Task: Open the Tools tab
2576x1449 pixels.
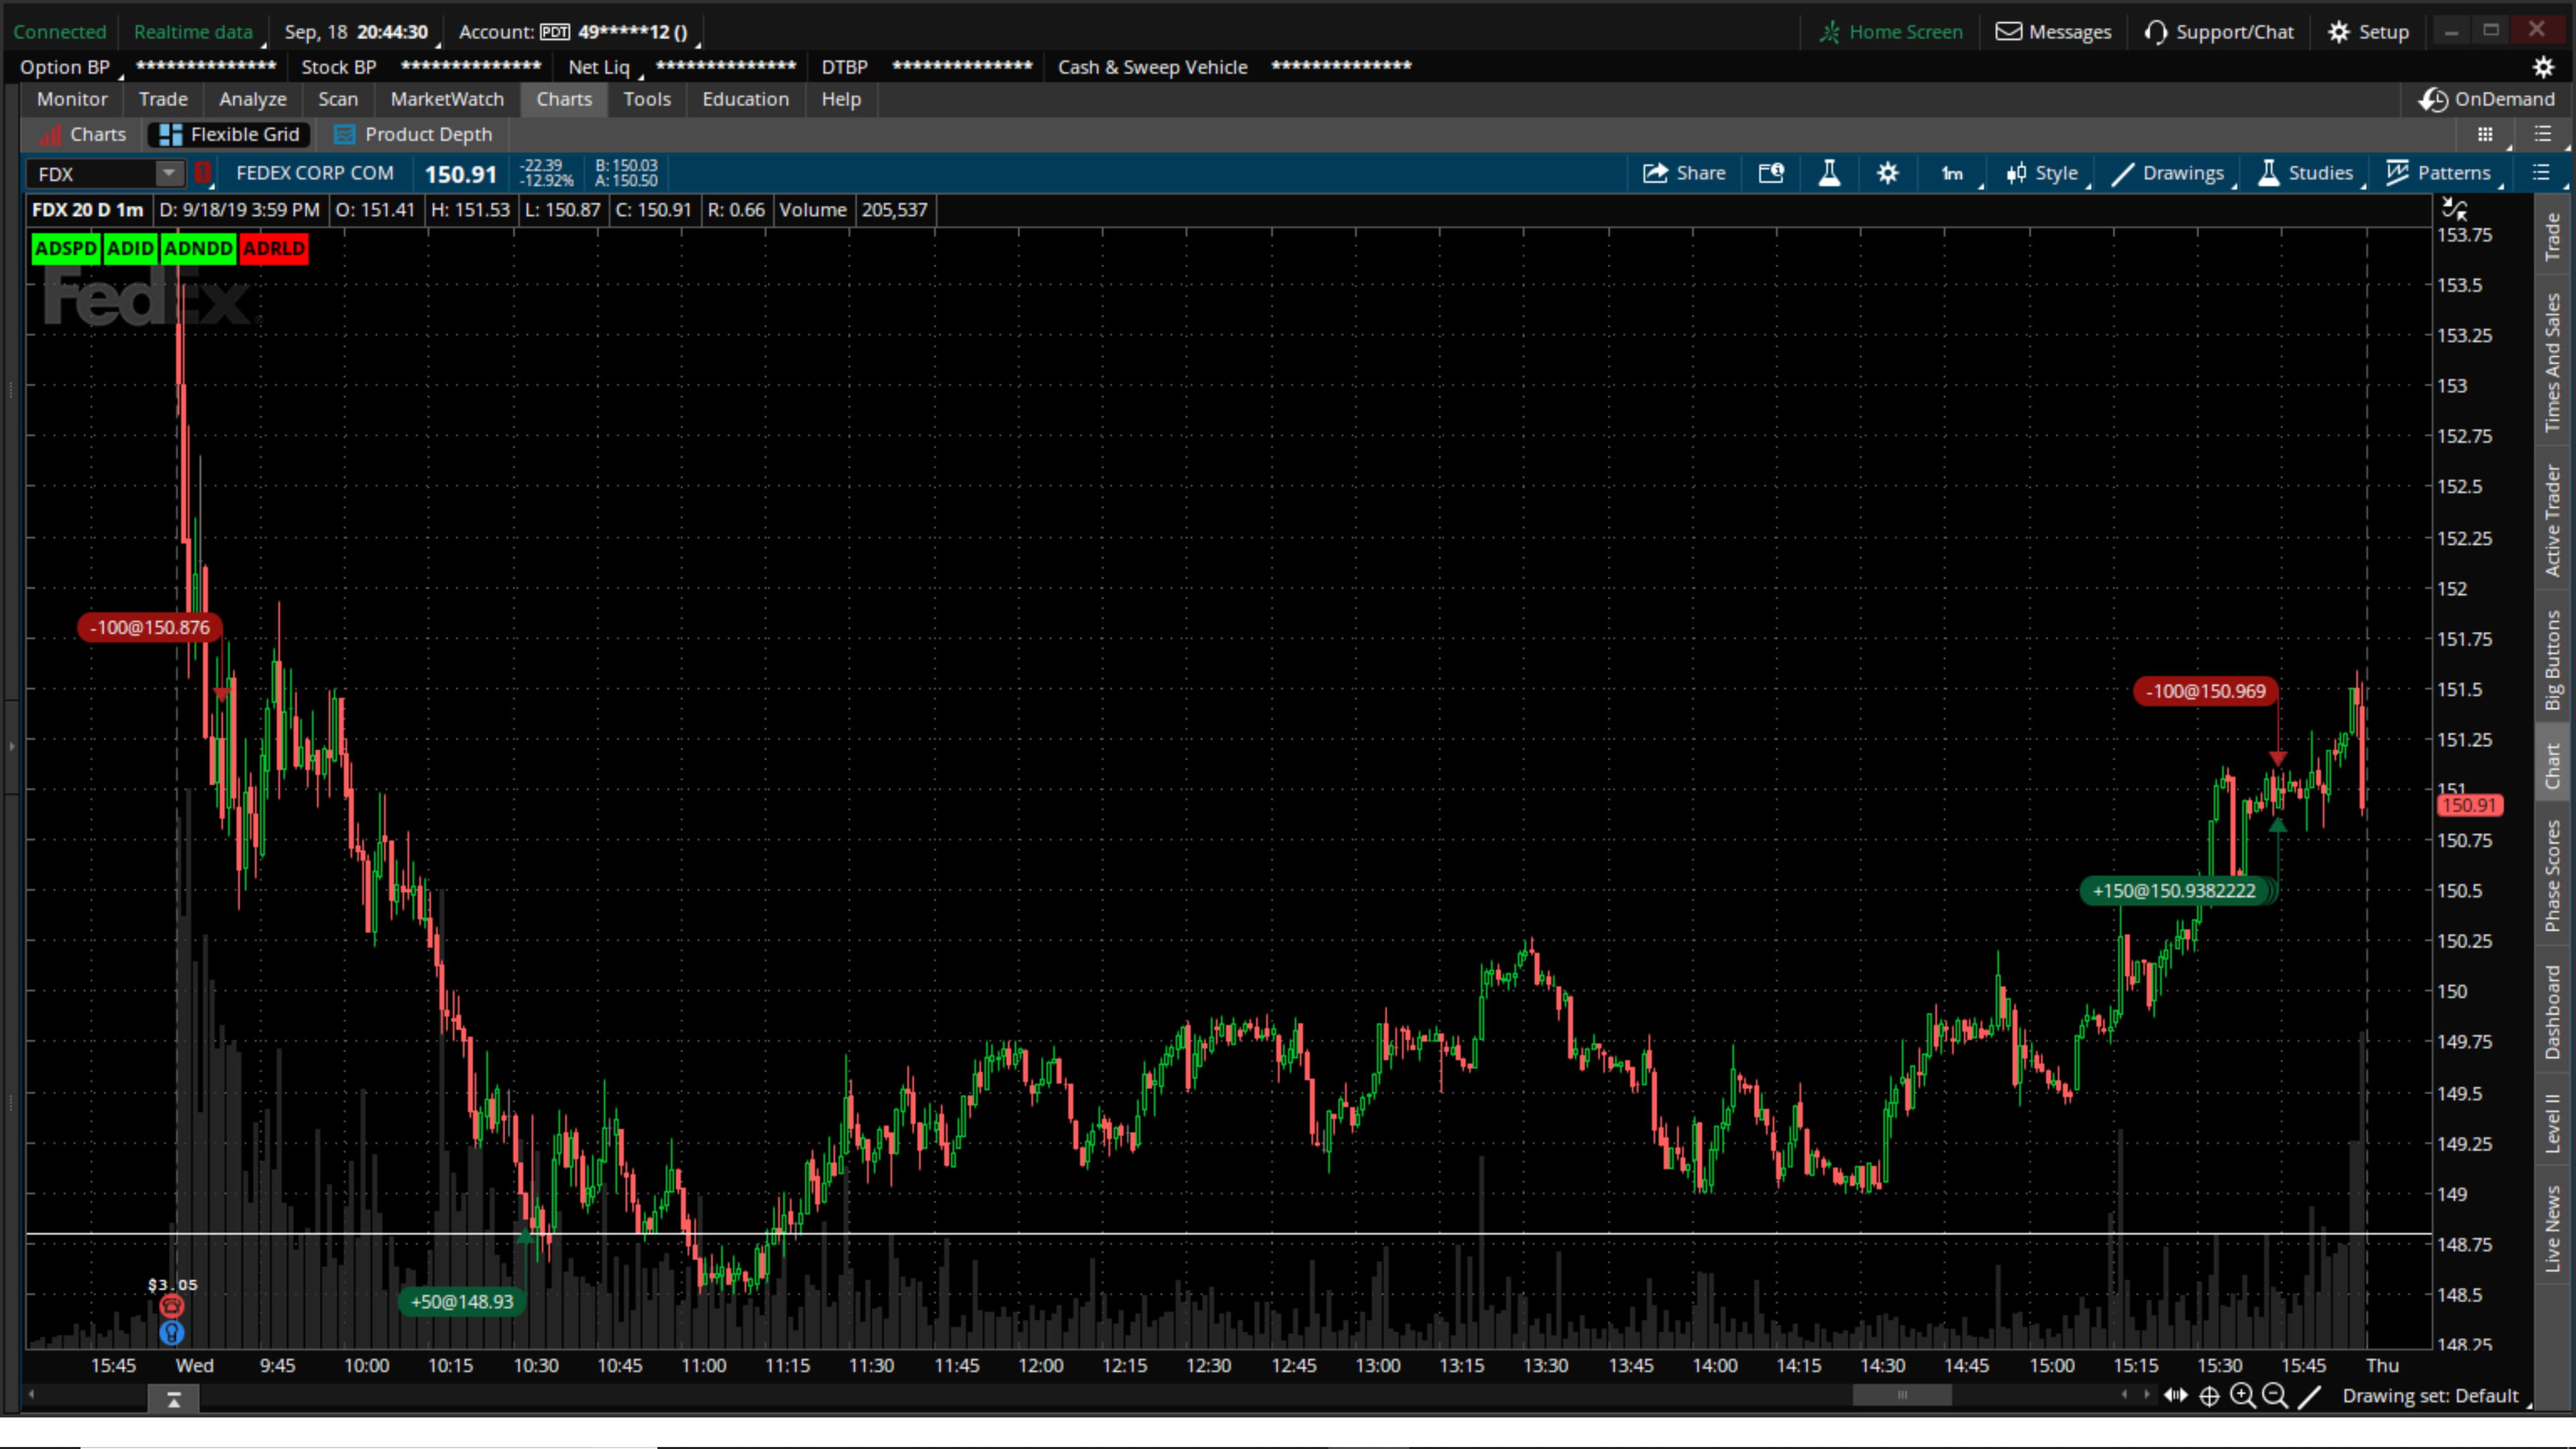Action: tap(647, 99)
